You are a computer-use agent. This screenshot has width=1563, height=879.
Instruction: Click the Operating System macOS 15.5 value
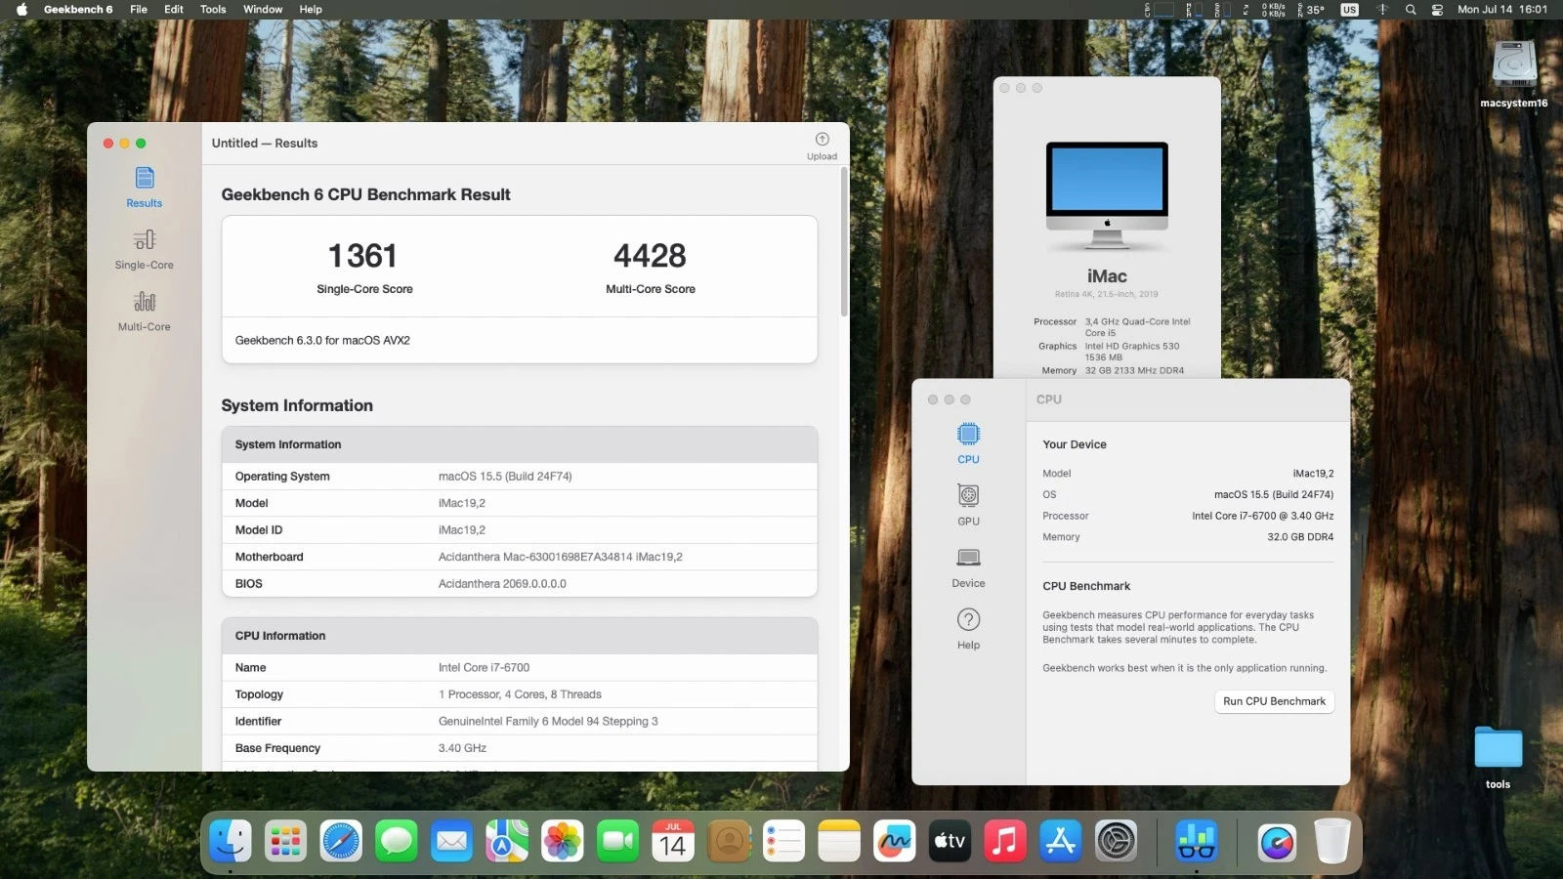505,477
